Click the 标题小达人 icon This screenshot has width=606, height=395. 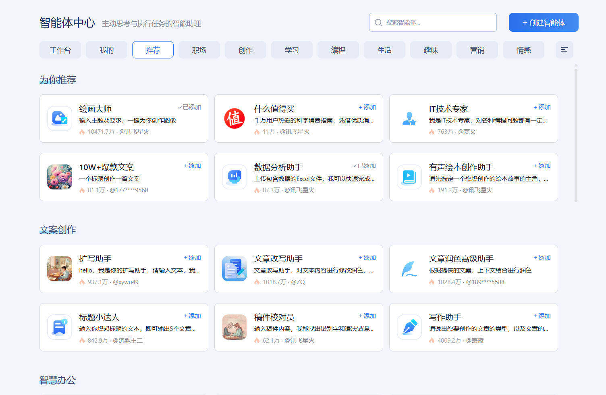pos(60,327)
